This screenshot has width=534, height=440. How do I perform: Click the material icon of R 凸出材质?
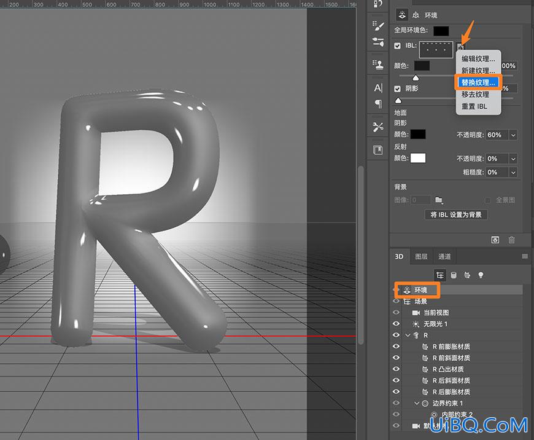pos(425,369)
